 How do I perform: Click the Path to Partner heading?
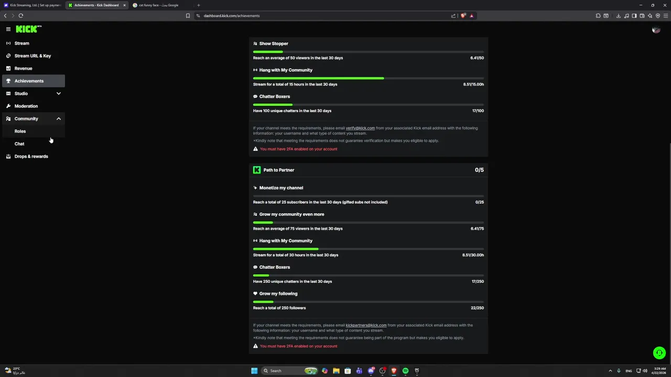[279, 170]
